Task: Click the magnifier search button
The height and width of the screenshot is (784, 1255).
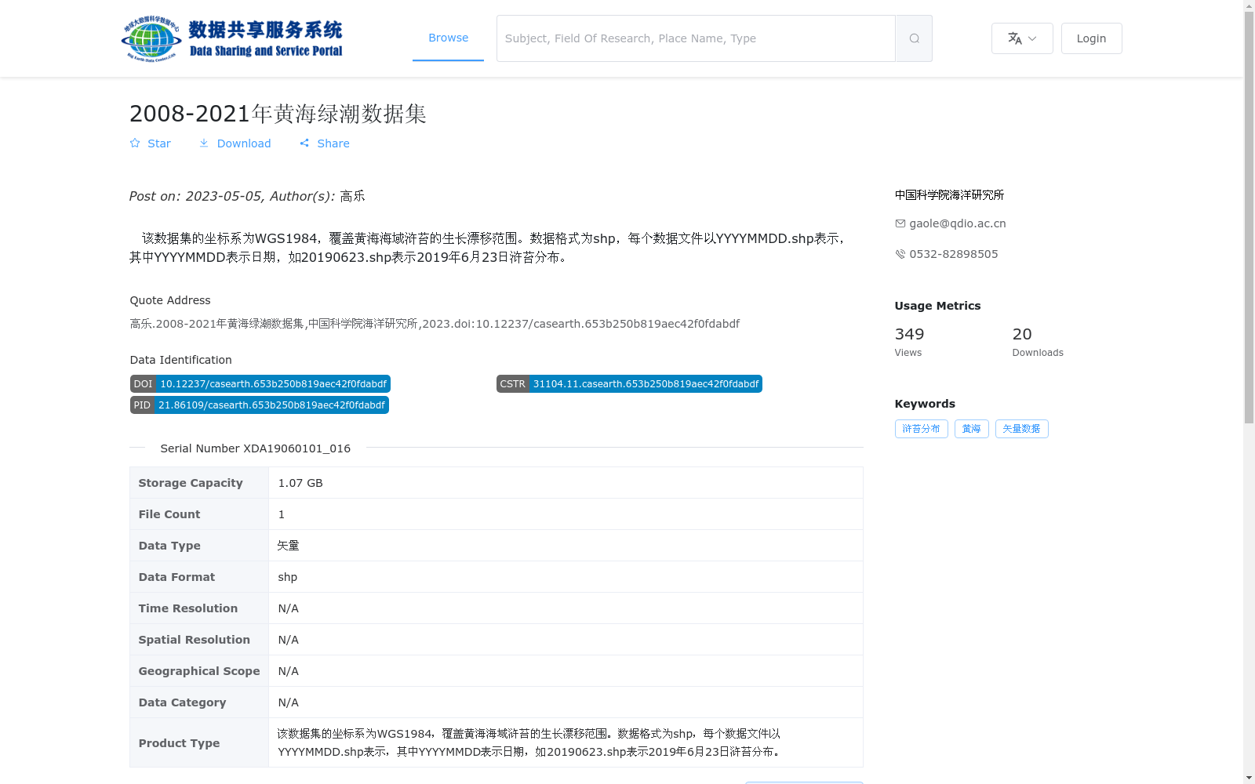Action: [914, 38]
